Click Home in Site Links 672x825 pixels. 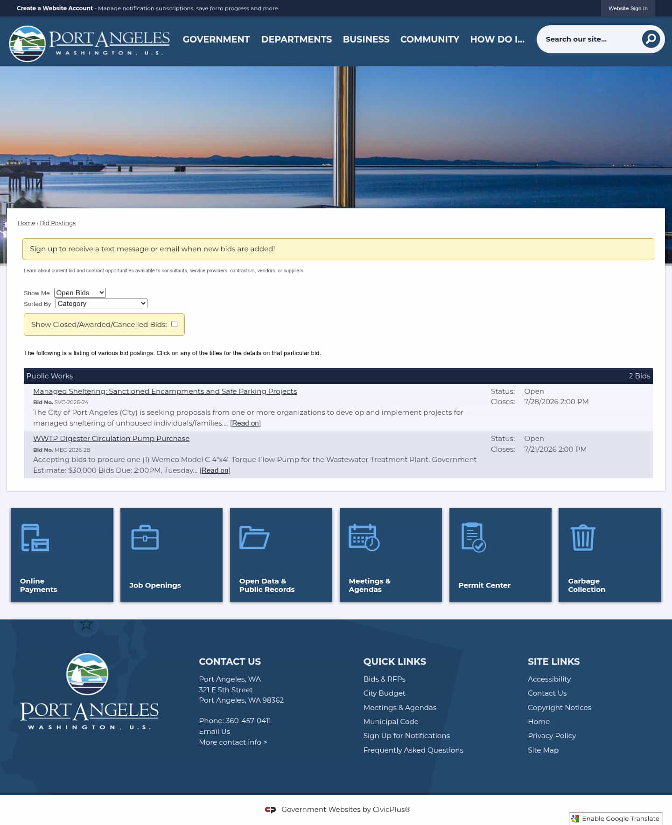(539, 722)
